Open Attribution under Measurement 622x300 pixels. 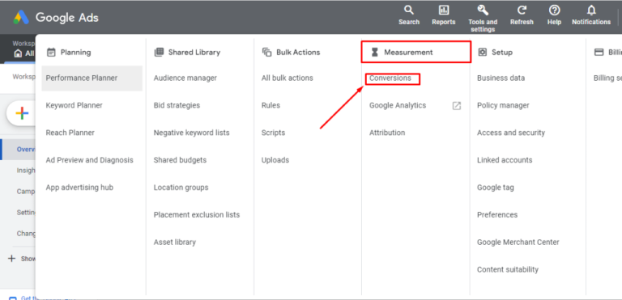click(x=387, y=133)
